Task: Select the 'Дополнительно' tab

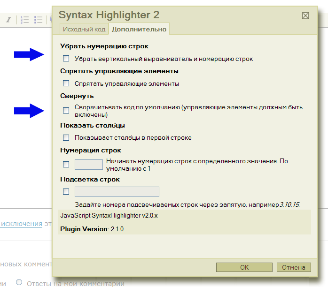Action: [x=139, y=29]
